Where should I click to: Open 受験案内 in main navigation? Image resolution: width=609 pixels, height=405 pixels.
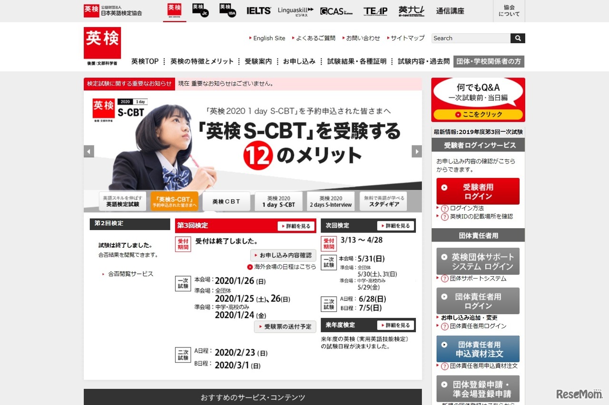point(258,61)
